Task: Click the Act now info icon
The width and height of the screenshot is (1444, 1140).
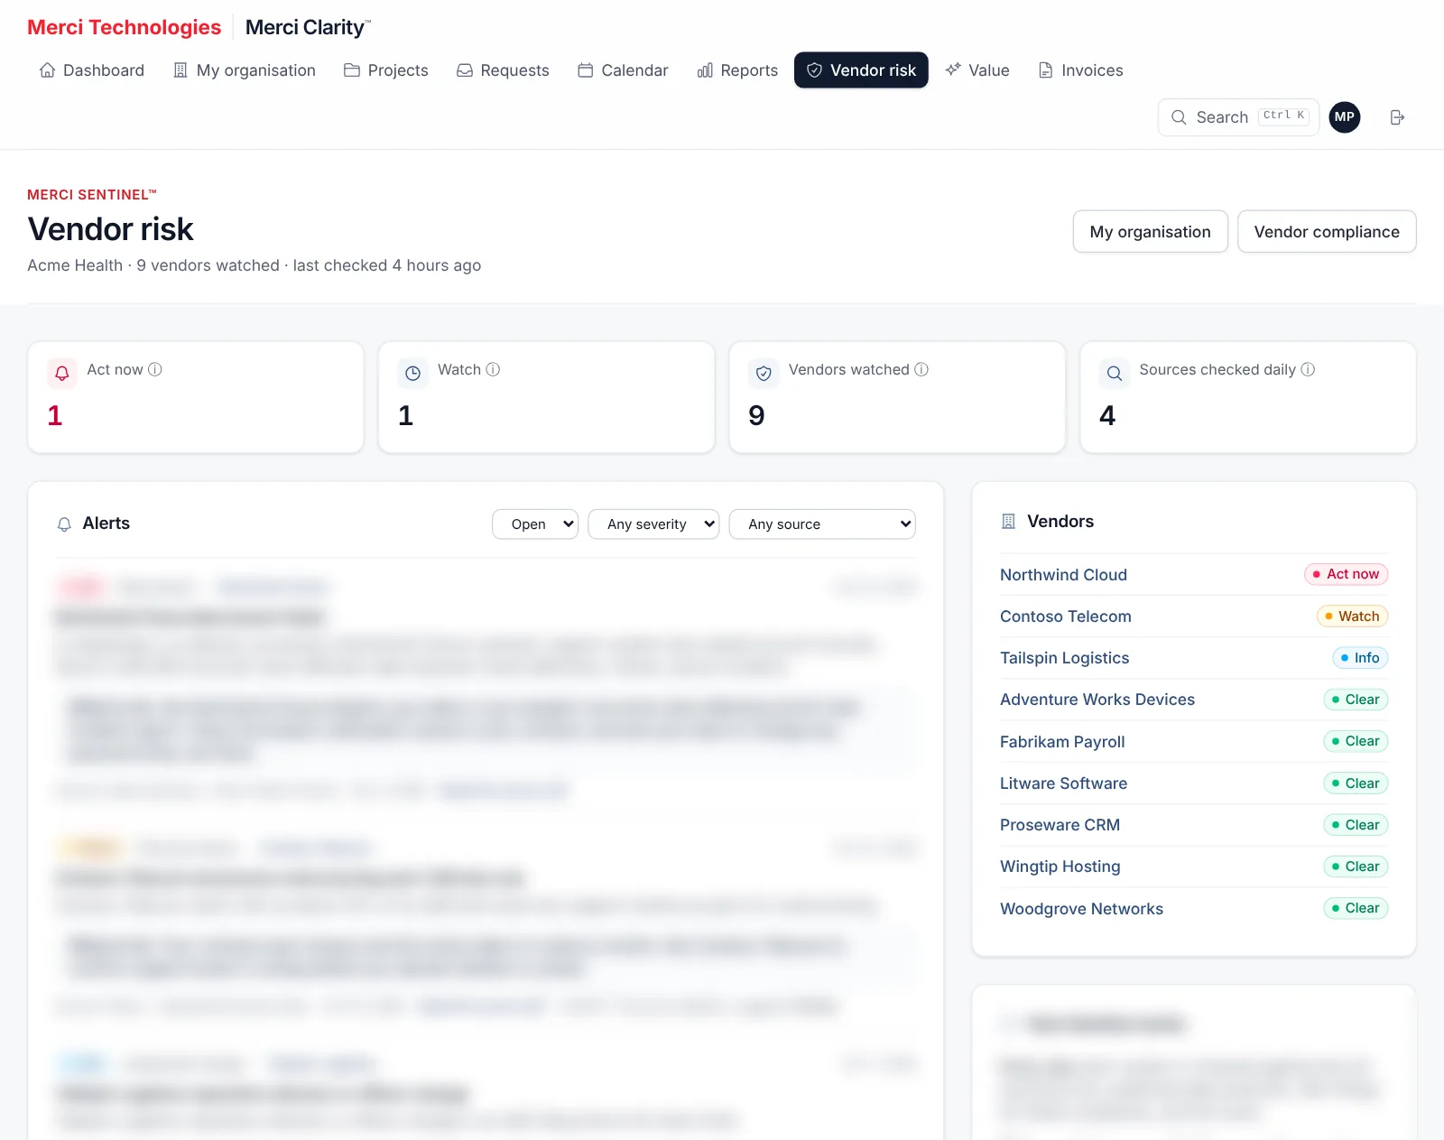Action: click(x=155, y=369)
